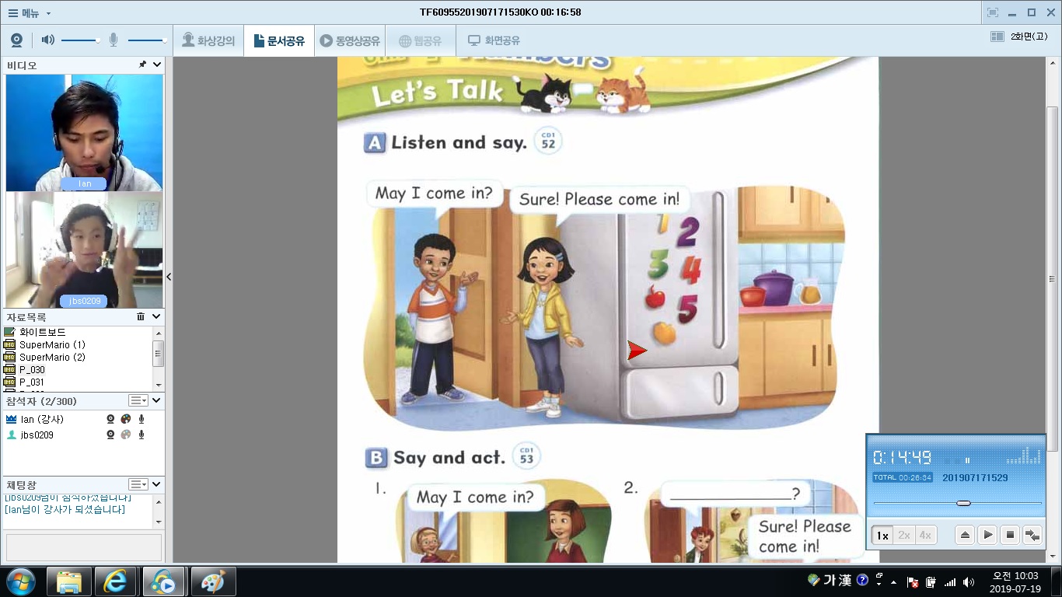The image size is (1062, 597).
Task: Click the trash icon in 자료목록 panel
Action: 141,317
